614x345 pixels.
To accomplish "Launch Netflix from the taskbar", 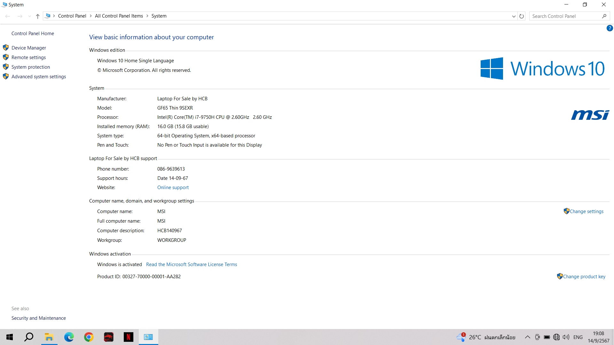I will tap(129, 337).
